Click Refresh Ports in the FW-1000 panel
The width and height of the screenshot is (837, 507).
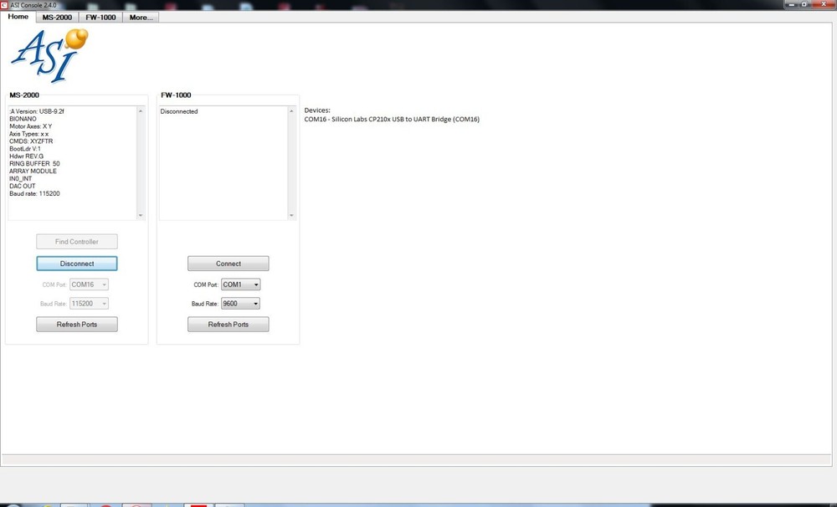229,325
